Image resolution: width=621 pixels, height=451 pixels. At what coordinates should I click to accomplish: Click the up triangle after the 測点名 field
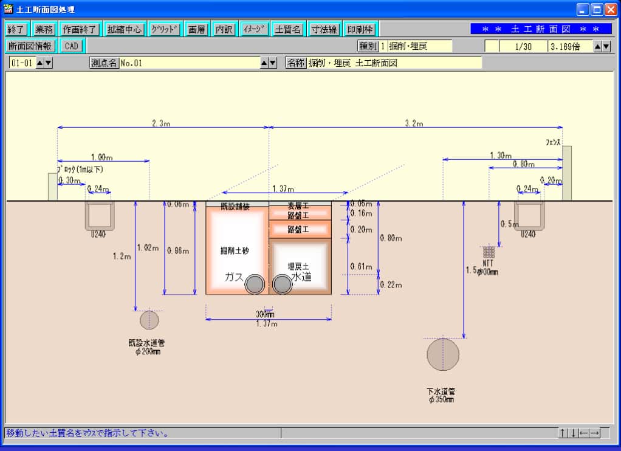click(264, 63)
